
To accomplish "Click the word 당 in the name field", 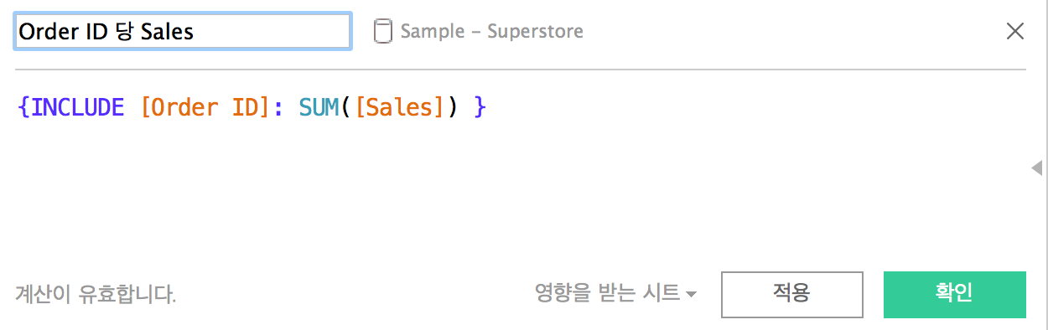I will (123, 32).
